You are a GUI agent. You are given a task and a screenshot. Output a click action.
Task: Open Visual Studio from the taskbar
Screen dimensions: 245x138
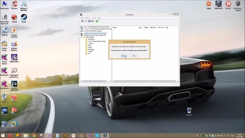coord(89,135)
